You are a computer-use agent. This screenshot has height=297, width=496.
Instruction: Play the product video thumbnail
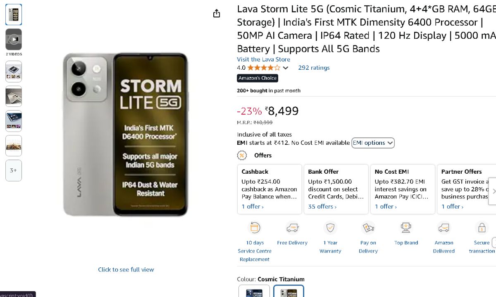(x=14, y=40)
